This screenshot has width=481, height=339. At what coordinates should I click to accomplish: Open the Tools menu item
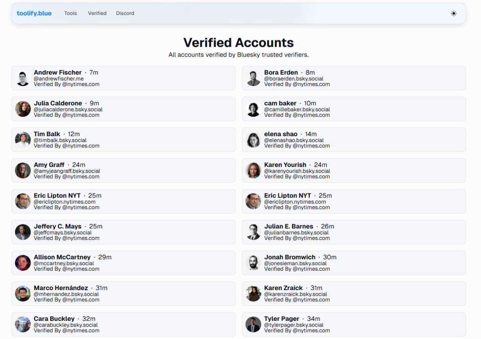[x=70, y=13]
